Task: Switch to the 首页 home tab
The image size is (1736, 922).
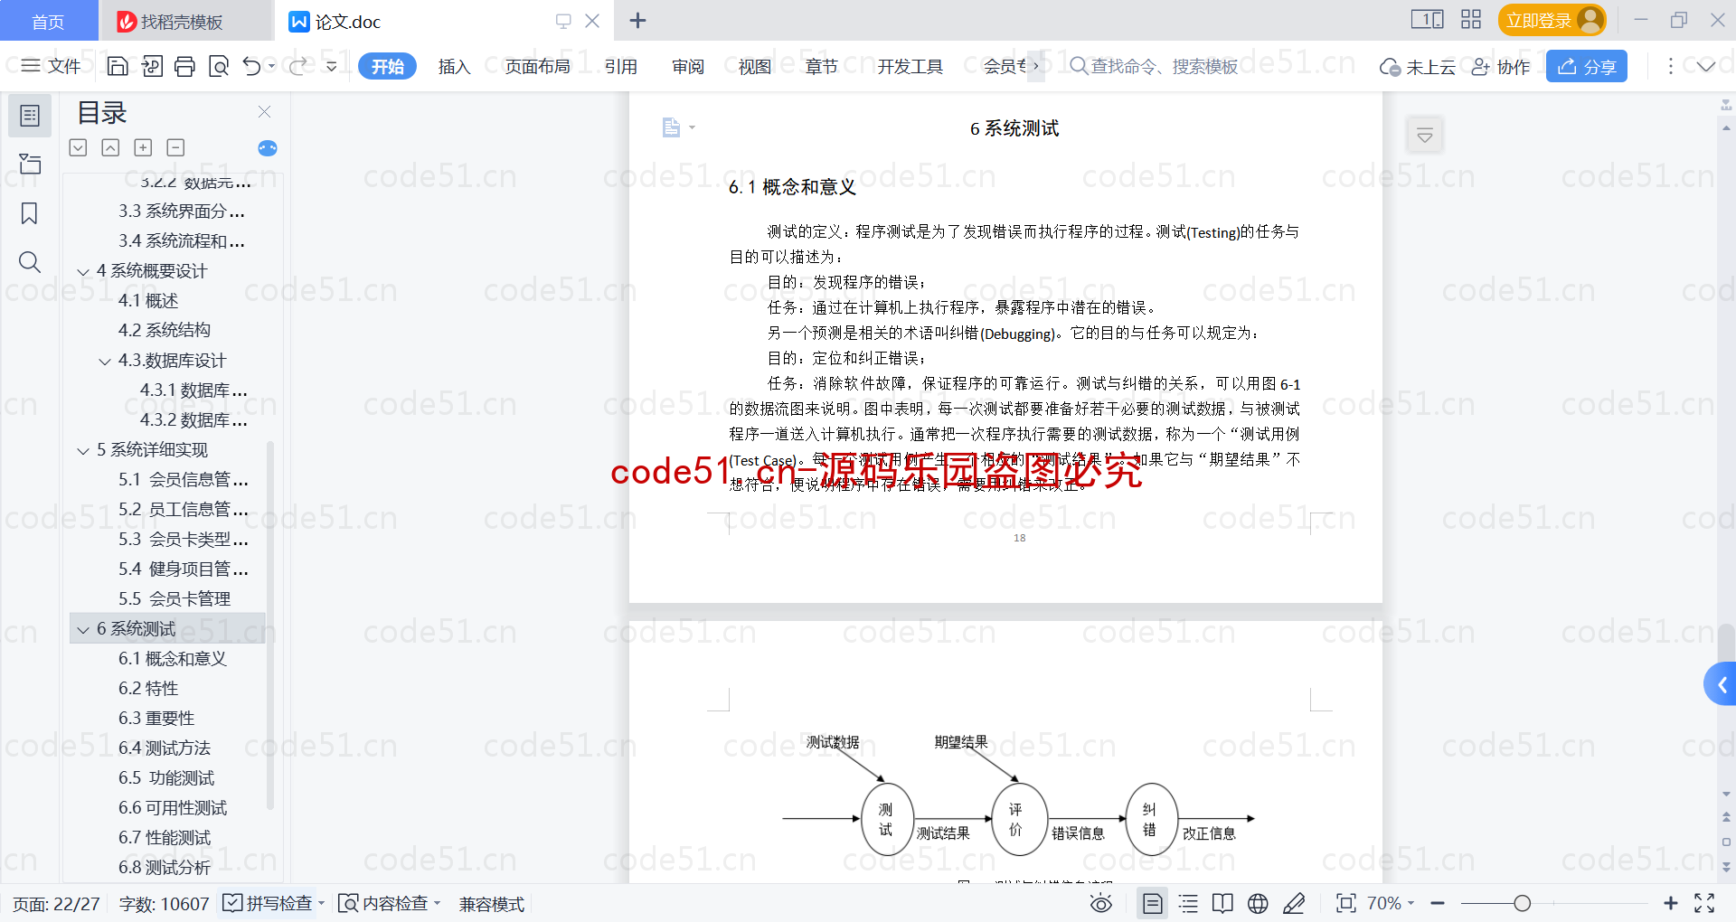Action: tap(48, 21)
